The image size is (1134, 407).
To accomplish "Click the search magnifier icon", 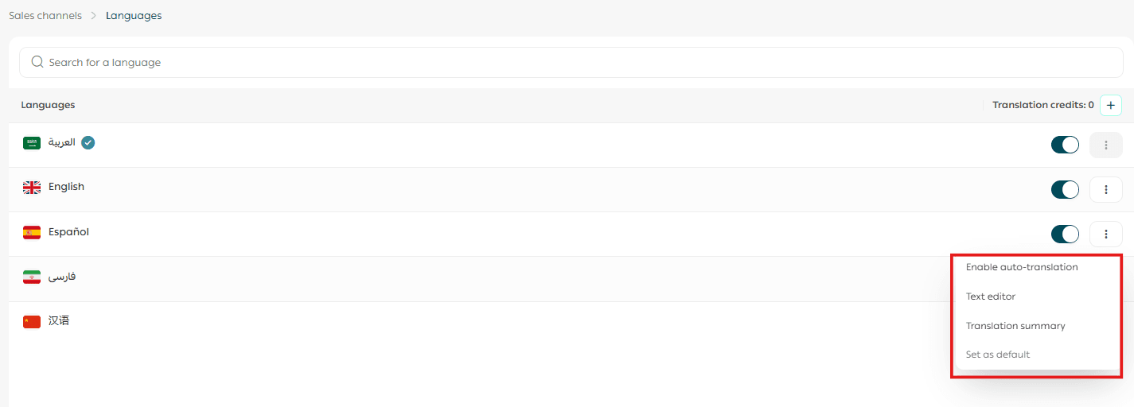I will pos(37,62).
